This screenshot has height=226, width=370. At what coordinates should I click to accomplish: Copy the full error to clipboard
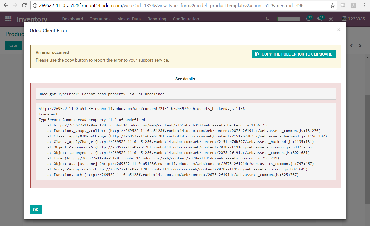(x=293, y=54)
